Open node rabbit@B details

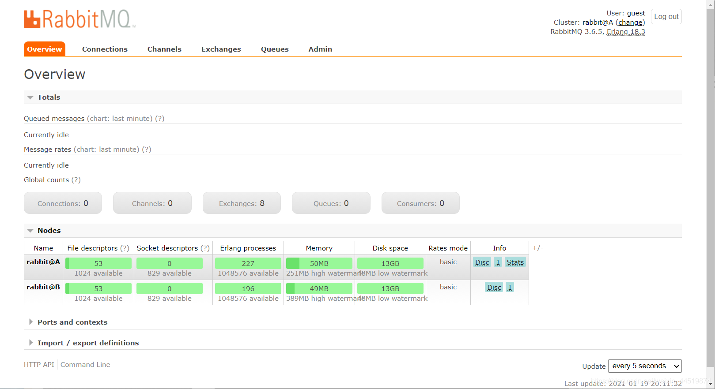pos(43,287)
